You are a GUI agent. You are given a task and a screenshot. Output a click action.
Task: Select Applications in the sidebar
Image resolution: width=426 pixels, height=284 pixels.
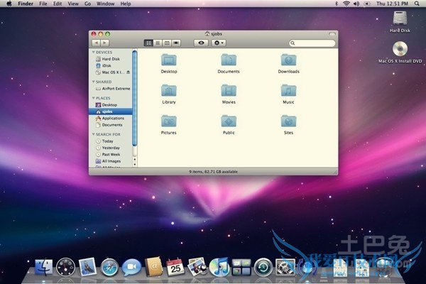113,118
